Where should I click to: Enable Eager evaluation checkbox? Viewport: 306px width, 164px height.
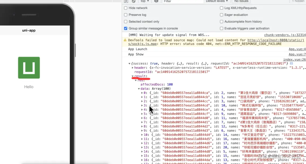click(x=221, y=15)
